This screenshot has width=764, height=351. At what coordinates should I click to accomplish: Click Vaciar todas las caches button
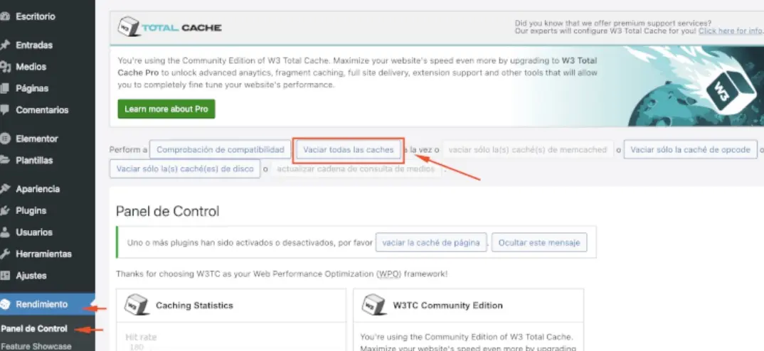pos(349,150)
